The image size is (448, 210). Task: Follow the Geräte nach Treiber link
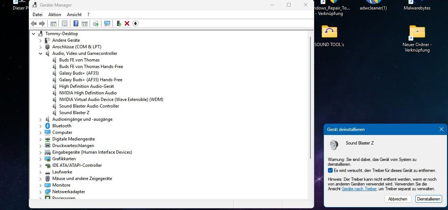[x=359, y=189]
